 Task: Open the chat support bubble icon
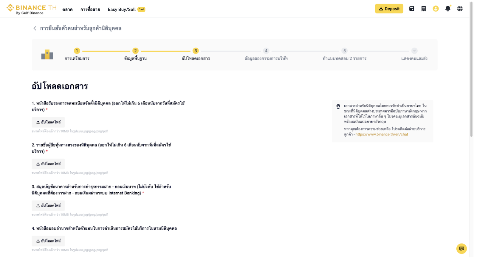461,249
